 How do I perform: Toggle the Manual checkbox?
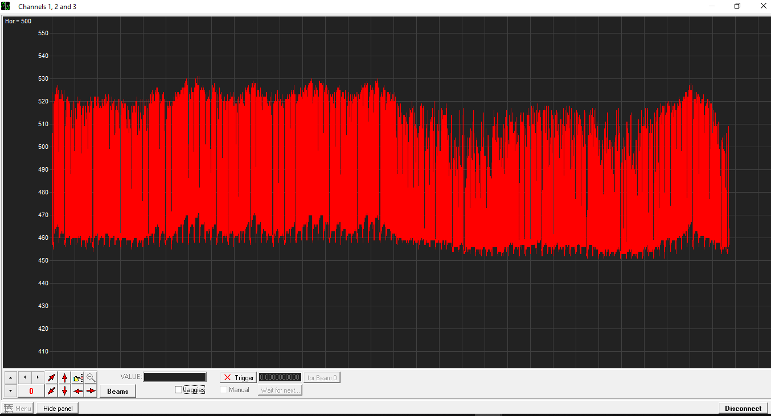(224, 390)
